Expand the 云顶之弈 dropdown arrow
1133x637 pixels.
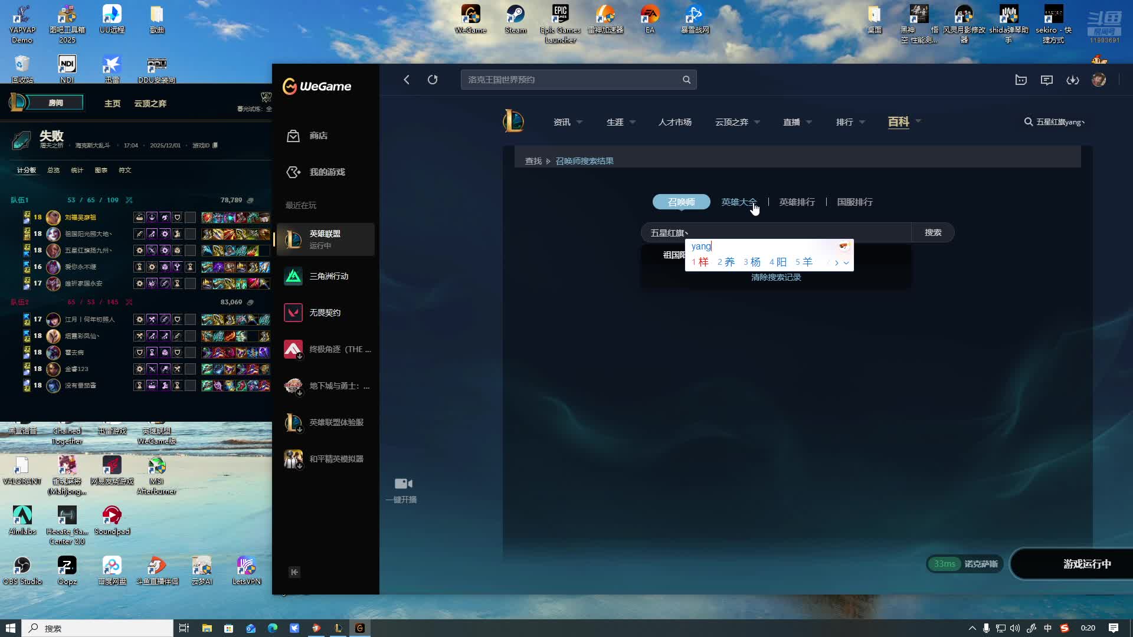tap(757, 122)
